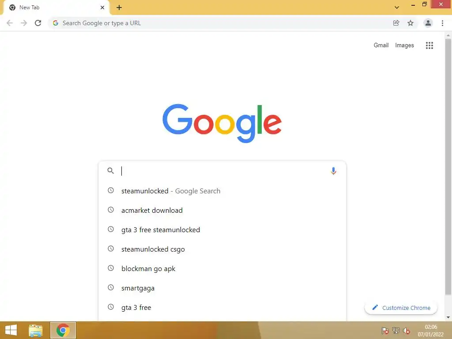Click the magnifier icon in the search box
The height and width of the screenshot is (339, 452).
tap(111, 171)
